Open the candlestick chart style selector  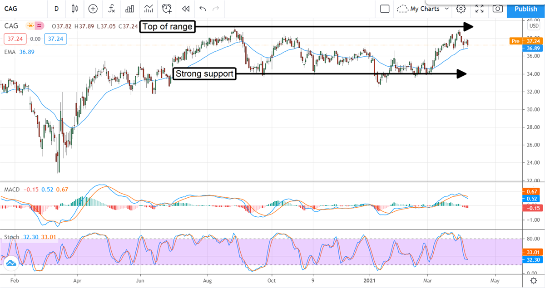75,9
